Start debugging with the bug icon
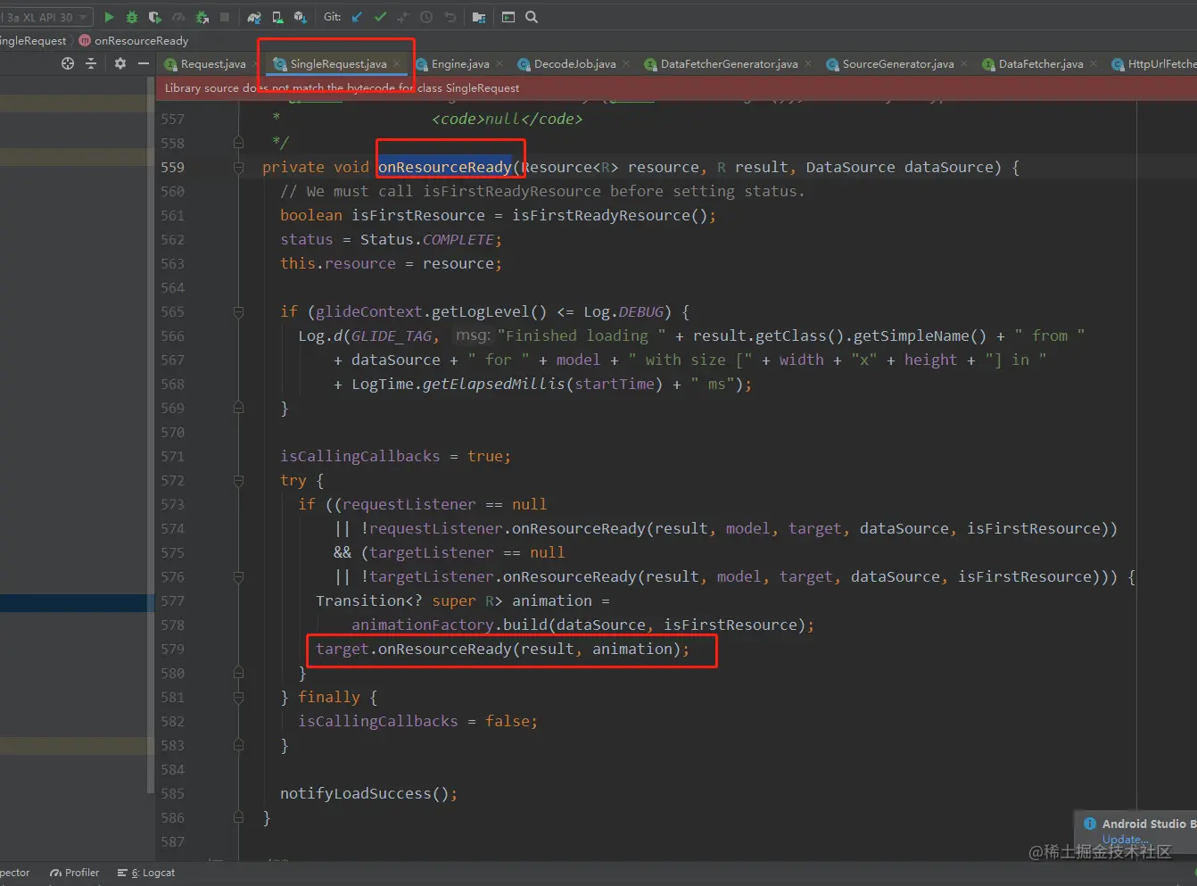The width and height of the screenshot is (1197, 886). [132, 17]
